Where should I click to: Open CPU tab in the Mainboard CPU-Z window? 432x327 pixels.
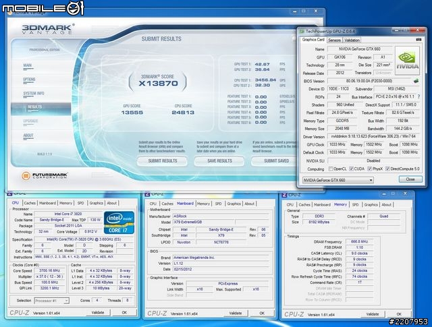(x=153, y=204)
